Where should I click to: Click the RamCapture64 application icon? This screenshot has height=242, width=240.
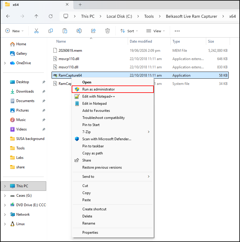pos(55,75)
